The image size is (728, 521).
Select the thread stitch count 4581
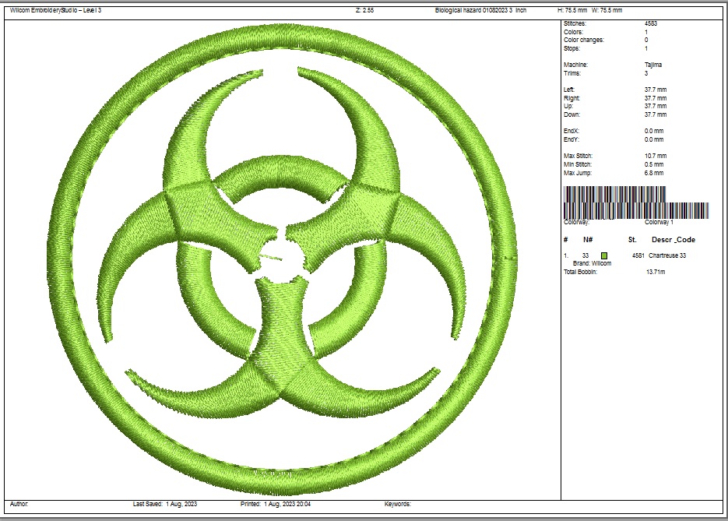click(x=638, y=256)
